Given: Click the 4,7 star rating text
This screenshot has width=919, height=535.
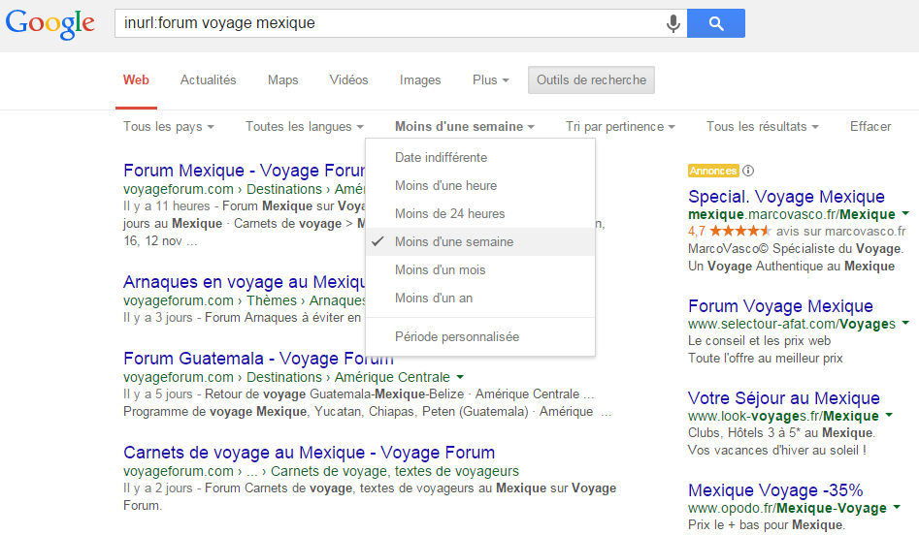Looking at the screenshot, I should (696, 232).
